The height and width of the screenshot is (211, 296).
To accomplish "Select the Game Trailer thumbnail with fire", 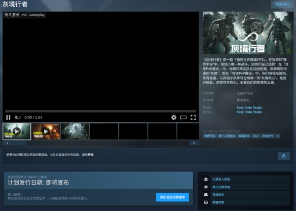I will point(46,131).
